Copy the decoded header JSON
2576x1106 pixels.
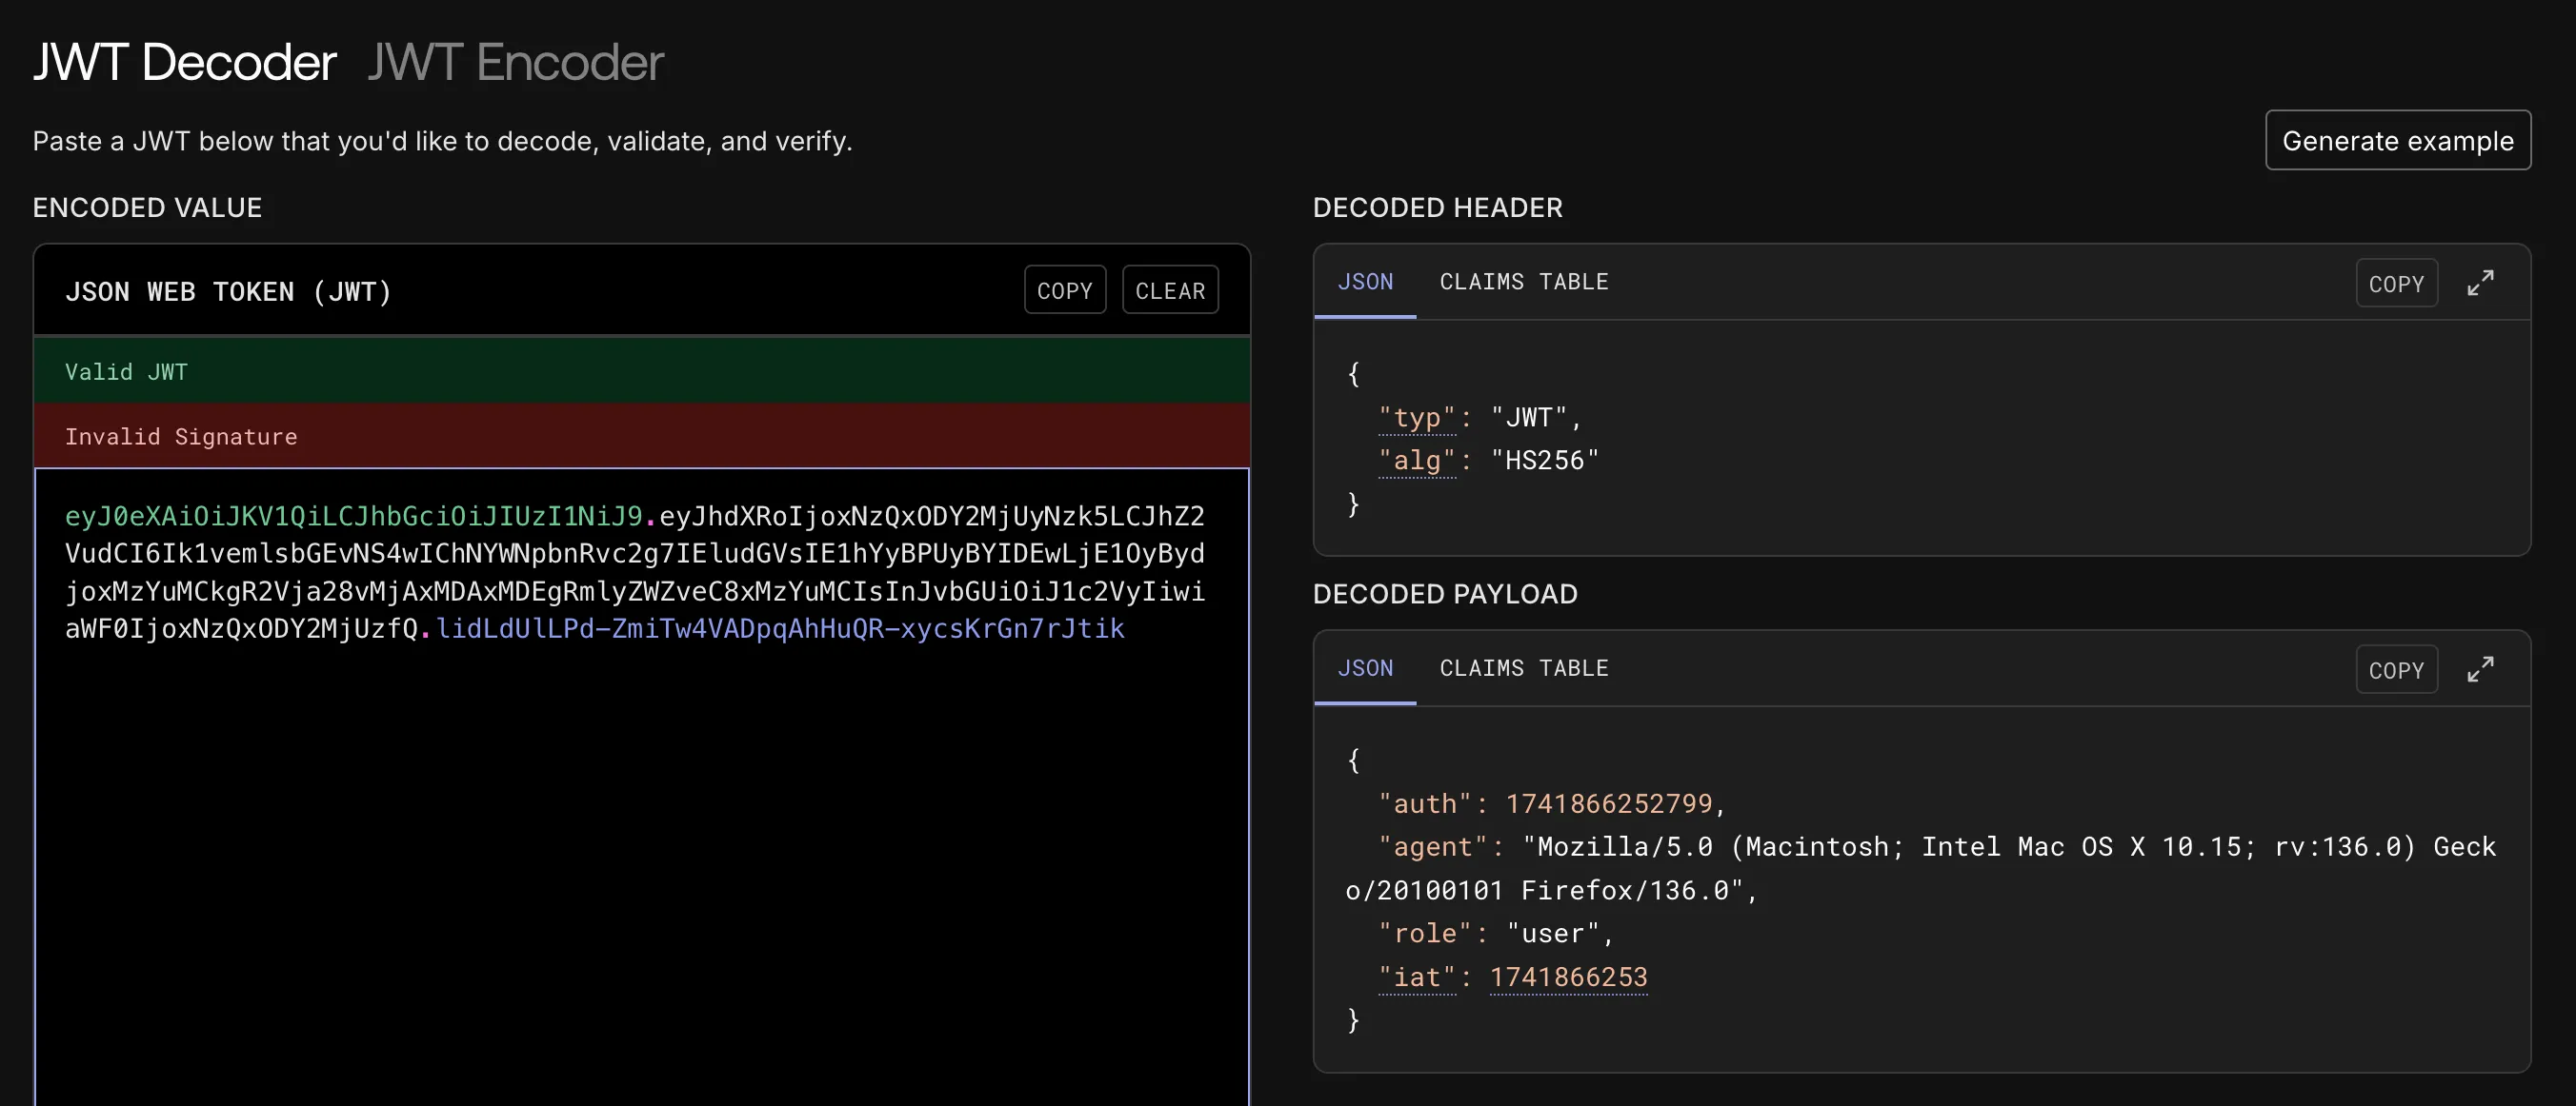point(2396,284)
